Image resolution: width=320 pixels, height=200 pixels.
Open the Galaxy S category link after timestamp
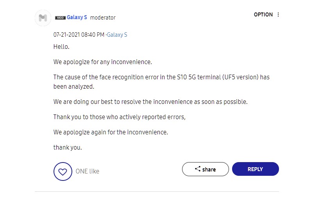pyautogui.click(x=117, y=35)
